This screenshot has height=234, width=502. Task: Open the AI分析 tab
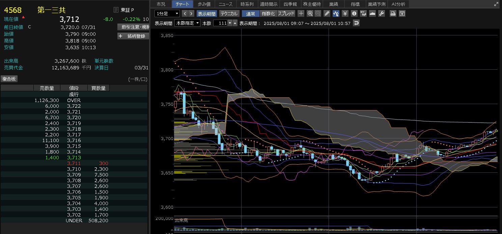(x=398, y=4)
